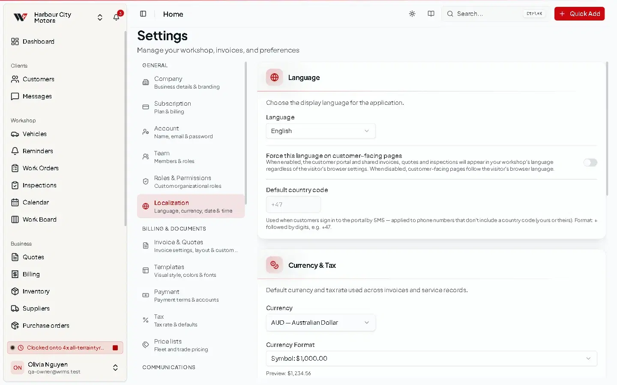
Task: Open Company settings section
Action: (191, 82)
